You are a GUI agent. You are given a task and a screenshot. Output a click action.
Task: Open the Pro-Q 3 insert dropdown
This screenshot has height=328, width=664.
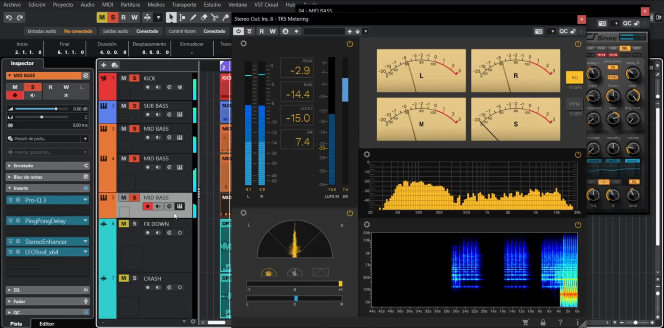pyautogui.click(x=85, y=200)
